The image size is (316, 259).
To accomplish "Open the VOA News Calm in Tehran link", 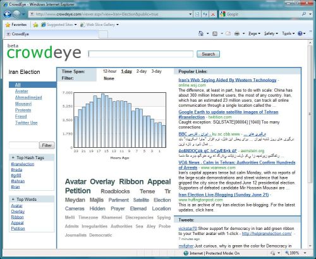I will 237,165.
